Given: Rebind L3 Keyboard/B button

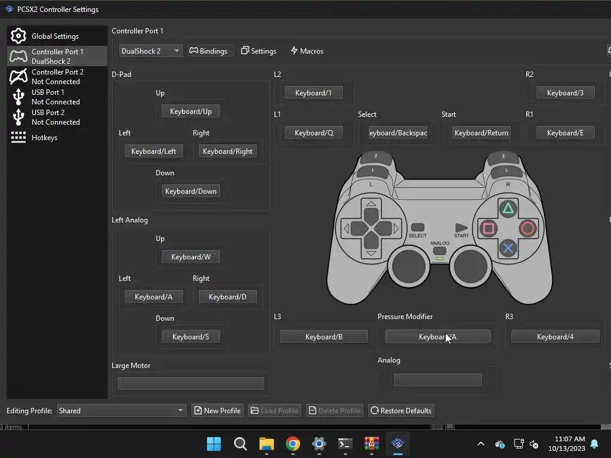Looking at the screenshot, I should (x=324, y=337).
